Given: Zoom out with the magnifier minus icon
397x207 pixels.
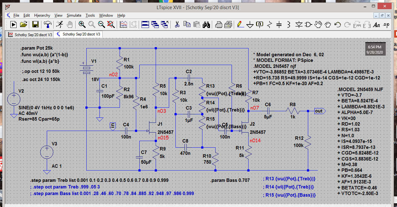Looking at the screenshot, I should coord(101,24).
